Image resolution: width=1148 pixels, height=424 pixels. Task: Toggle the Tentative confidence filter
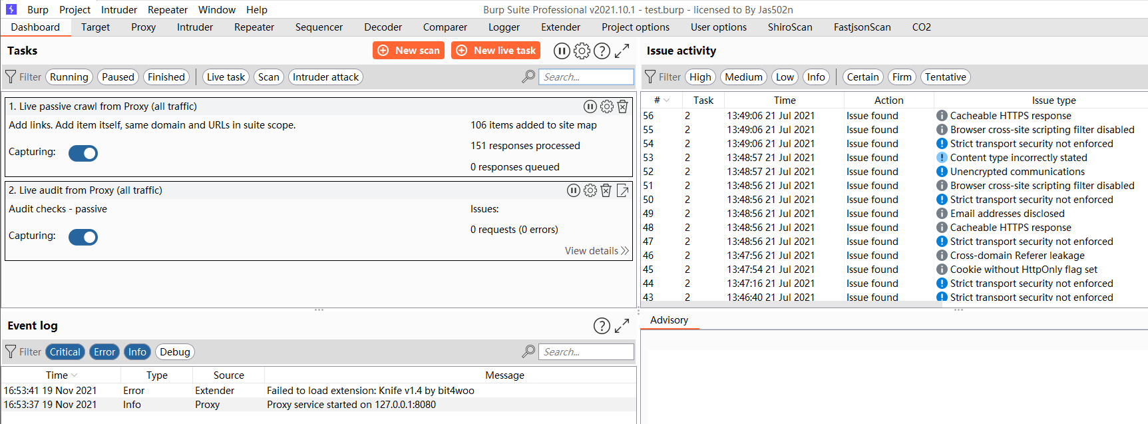tap(946, 77)
